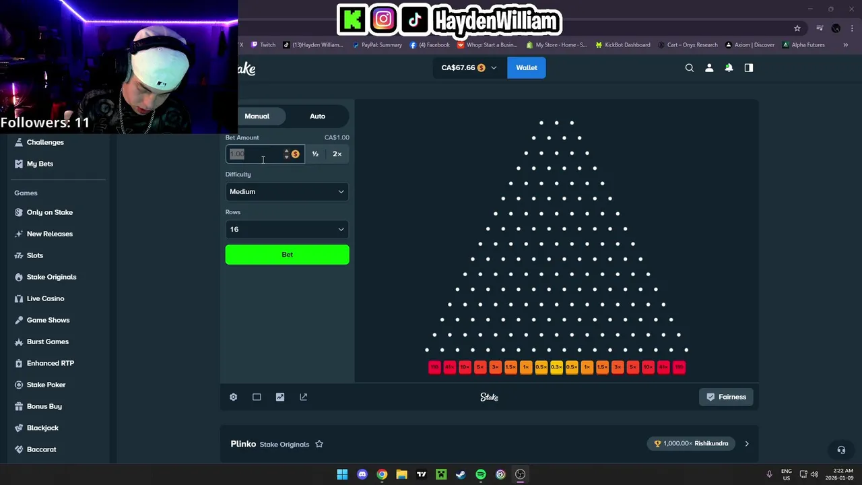The height and width of the screenshot is (485, 862).
Task: Open the Twitch bookmark
Action: [263, 45]
